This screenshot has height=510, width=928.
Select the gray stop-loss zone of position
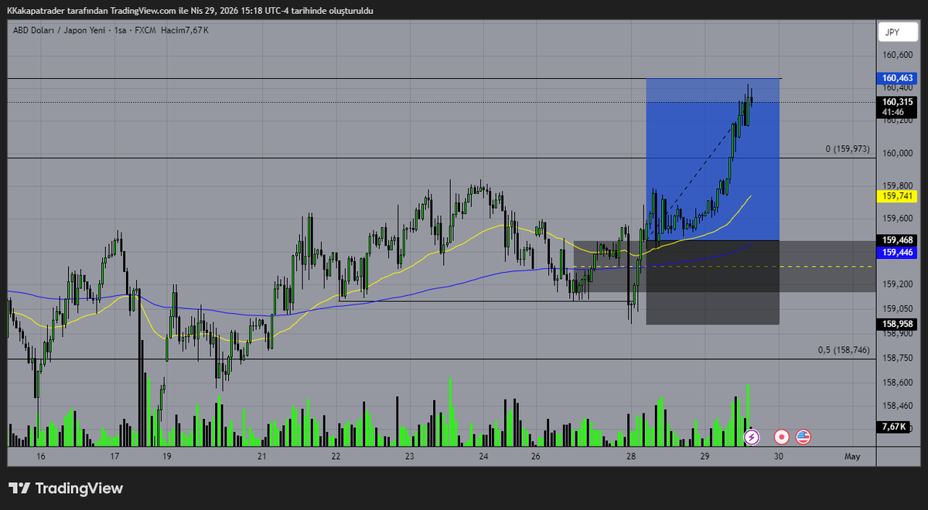pyautogui.click(x=712, y=282)
